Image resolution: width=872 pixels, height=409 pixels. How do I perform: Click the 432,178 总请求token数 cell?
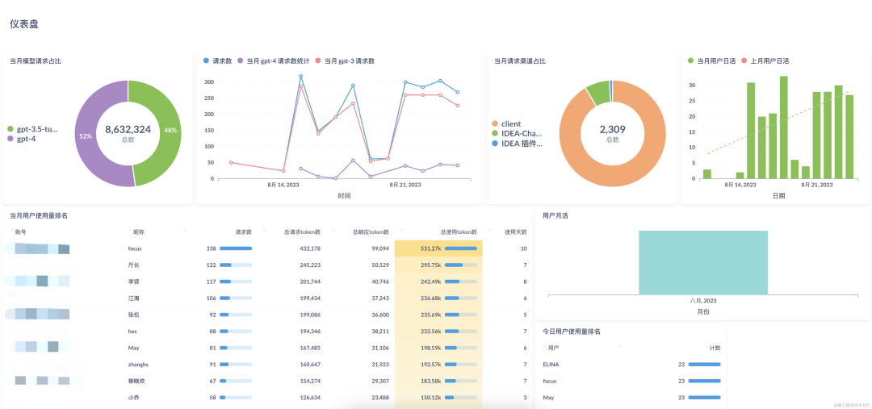[310, 248]
